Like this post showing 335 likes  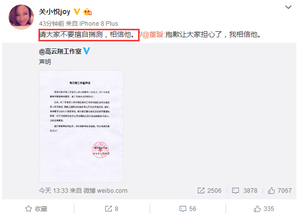[x=264, y=208]
